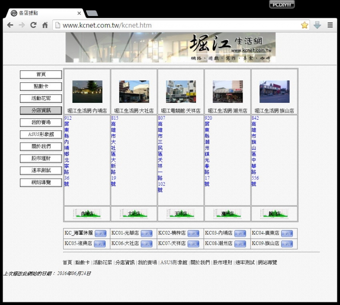Click the footer 活動花絮 link

click(102, 262)
